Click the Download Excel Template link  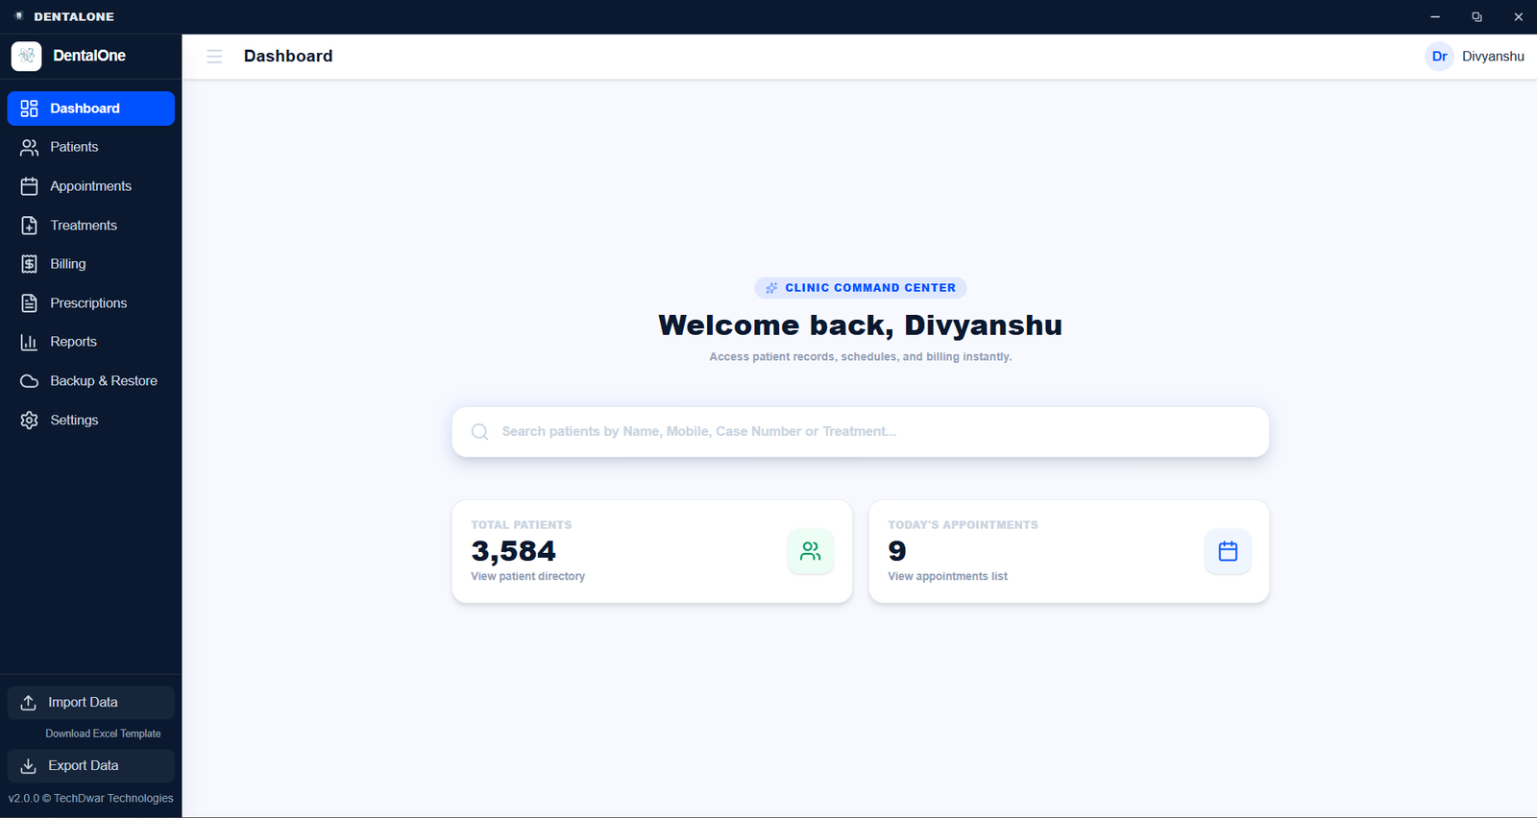pos(103,734)
